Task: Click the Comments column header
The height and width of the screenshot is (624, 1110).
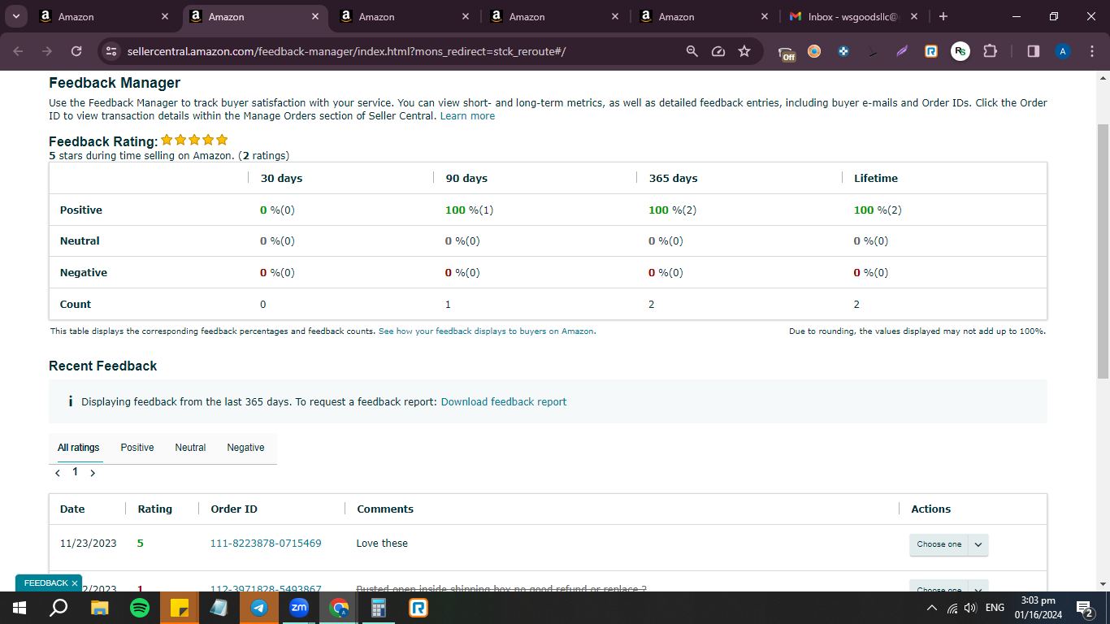Action: tap(385, 509)
